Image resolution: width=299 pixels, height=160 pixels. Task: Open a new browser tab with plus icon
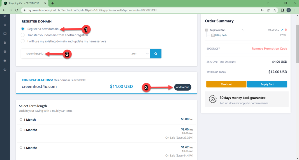53,3
